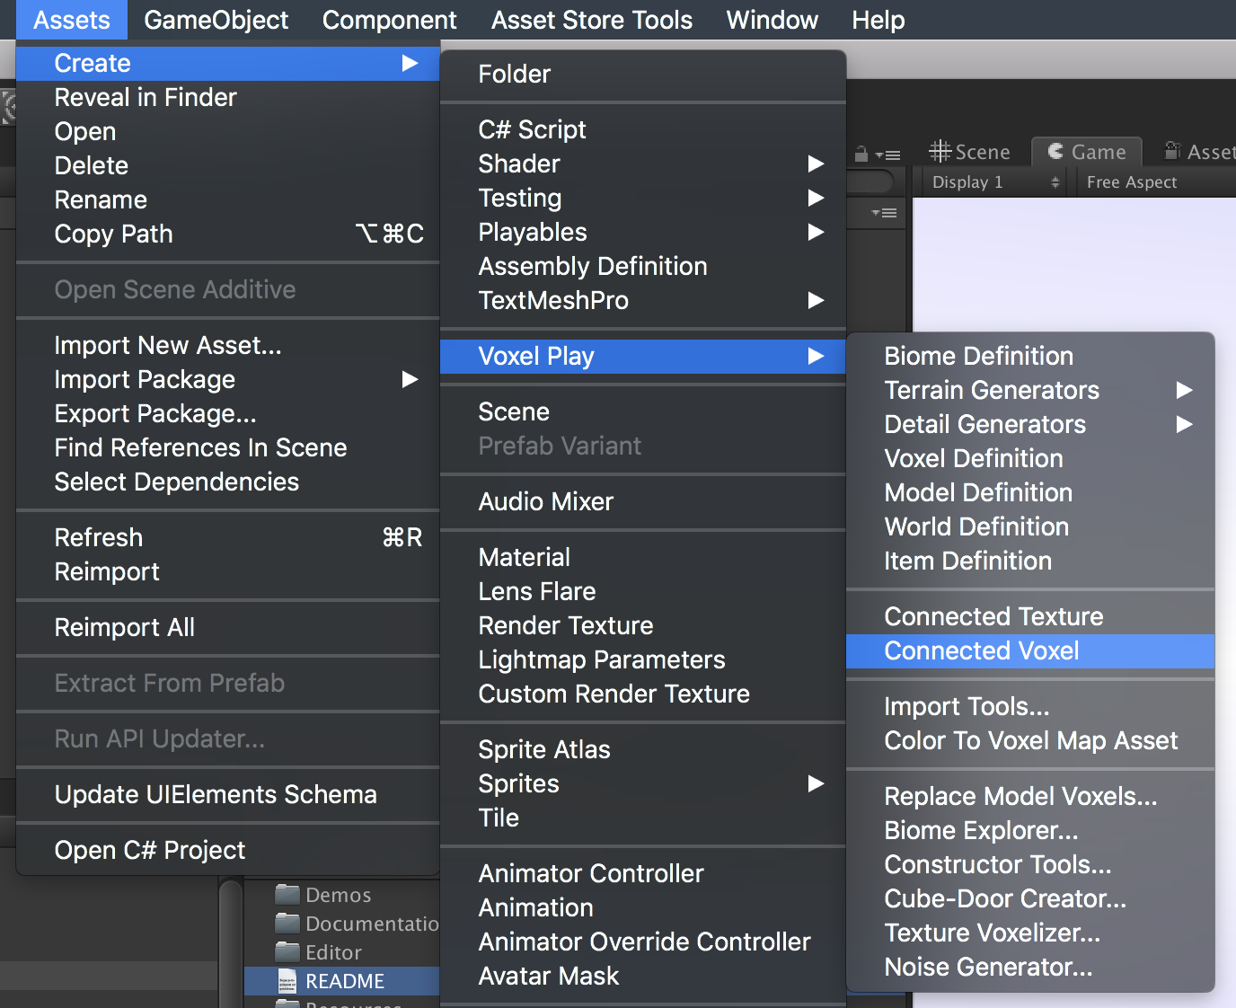The image size is (1236, 1008).
Task: Click Connected Voxel
Action: click(1030, 650)
